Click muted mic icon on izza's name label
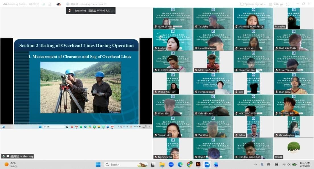Viewport: 314px width, 169px height. [237, 92]
